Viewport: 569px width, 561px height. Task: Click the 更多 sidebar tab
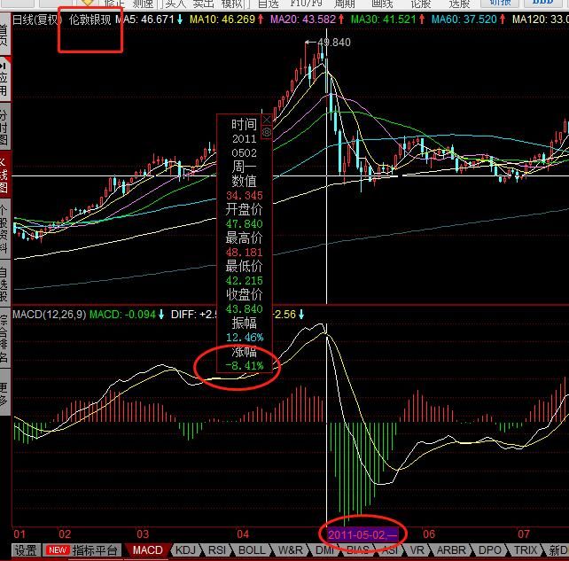(x=4, y=393)
